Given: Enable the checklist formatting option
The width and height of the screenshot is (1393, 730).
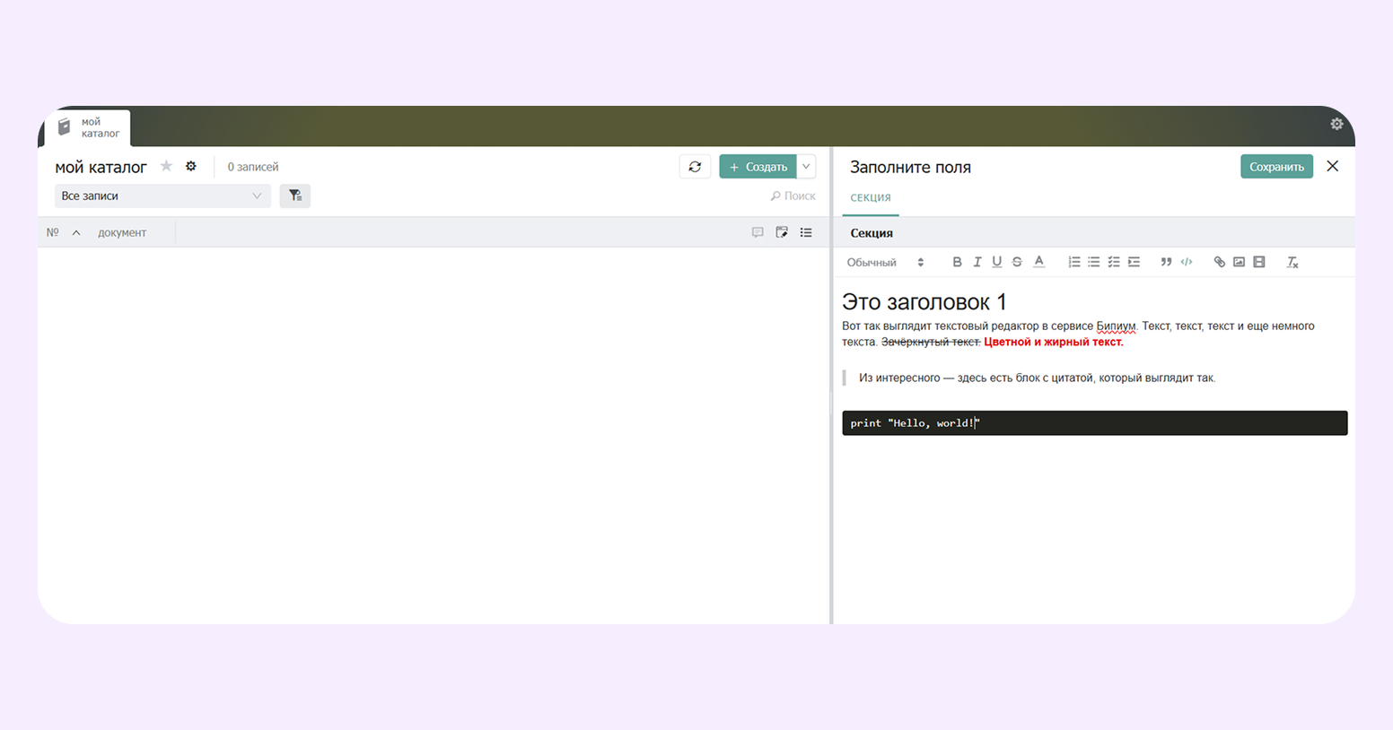Looking at the screenshot, I should point(1114,261).
